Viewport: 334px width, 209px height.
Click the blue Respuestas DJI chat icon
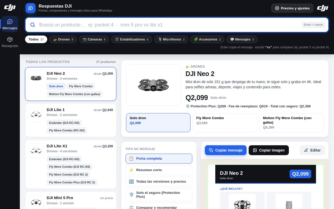[31, 8]
